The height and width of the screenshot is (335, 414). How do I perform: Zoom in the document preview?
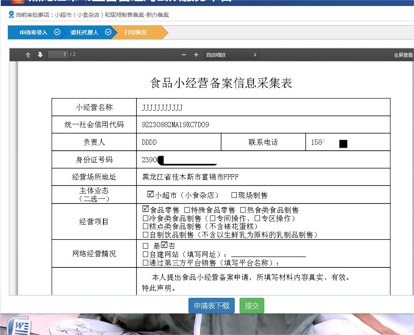coord(196,55)
